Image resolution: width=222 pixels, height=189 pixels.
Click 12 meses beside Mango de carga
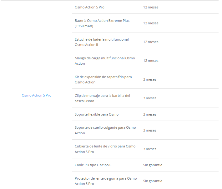151,61
